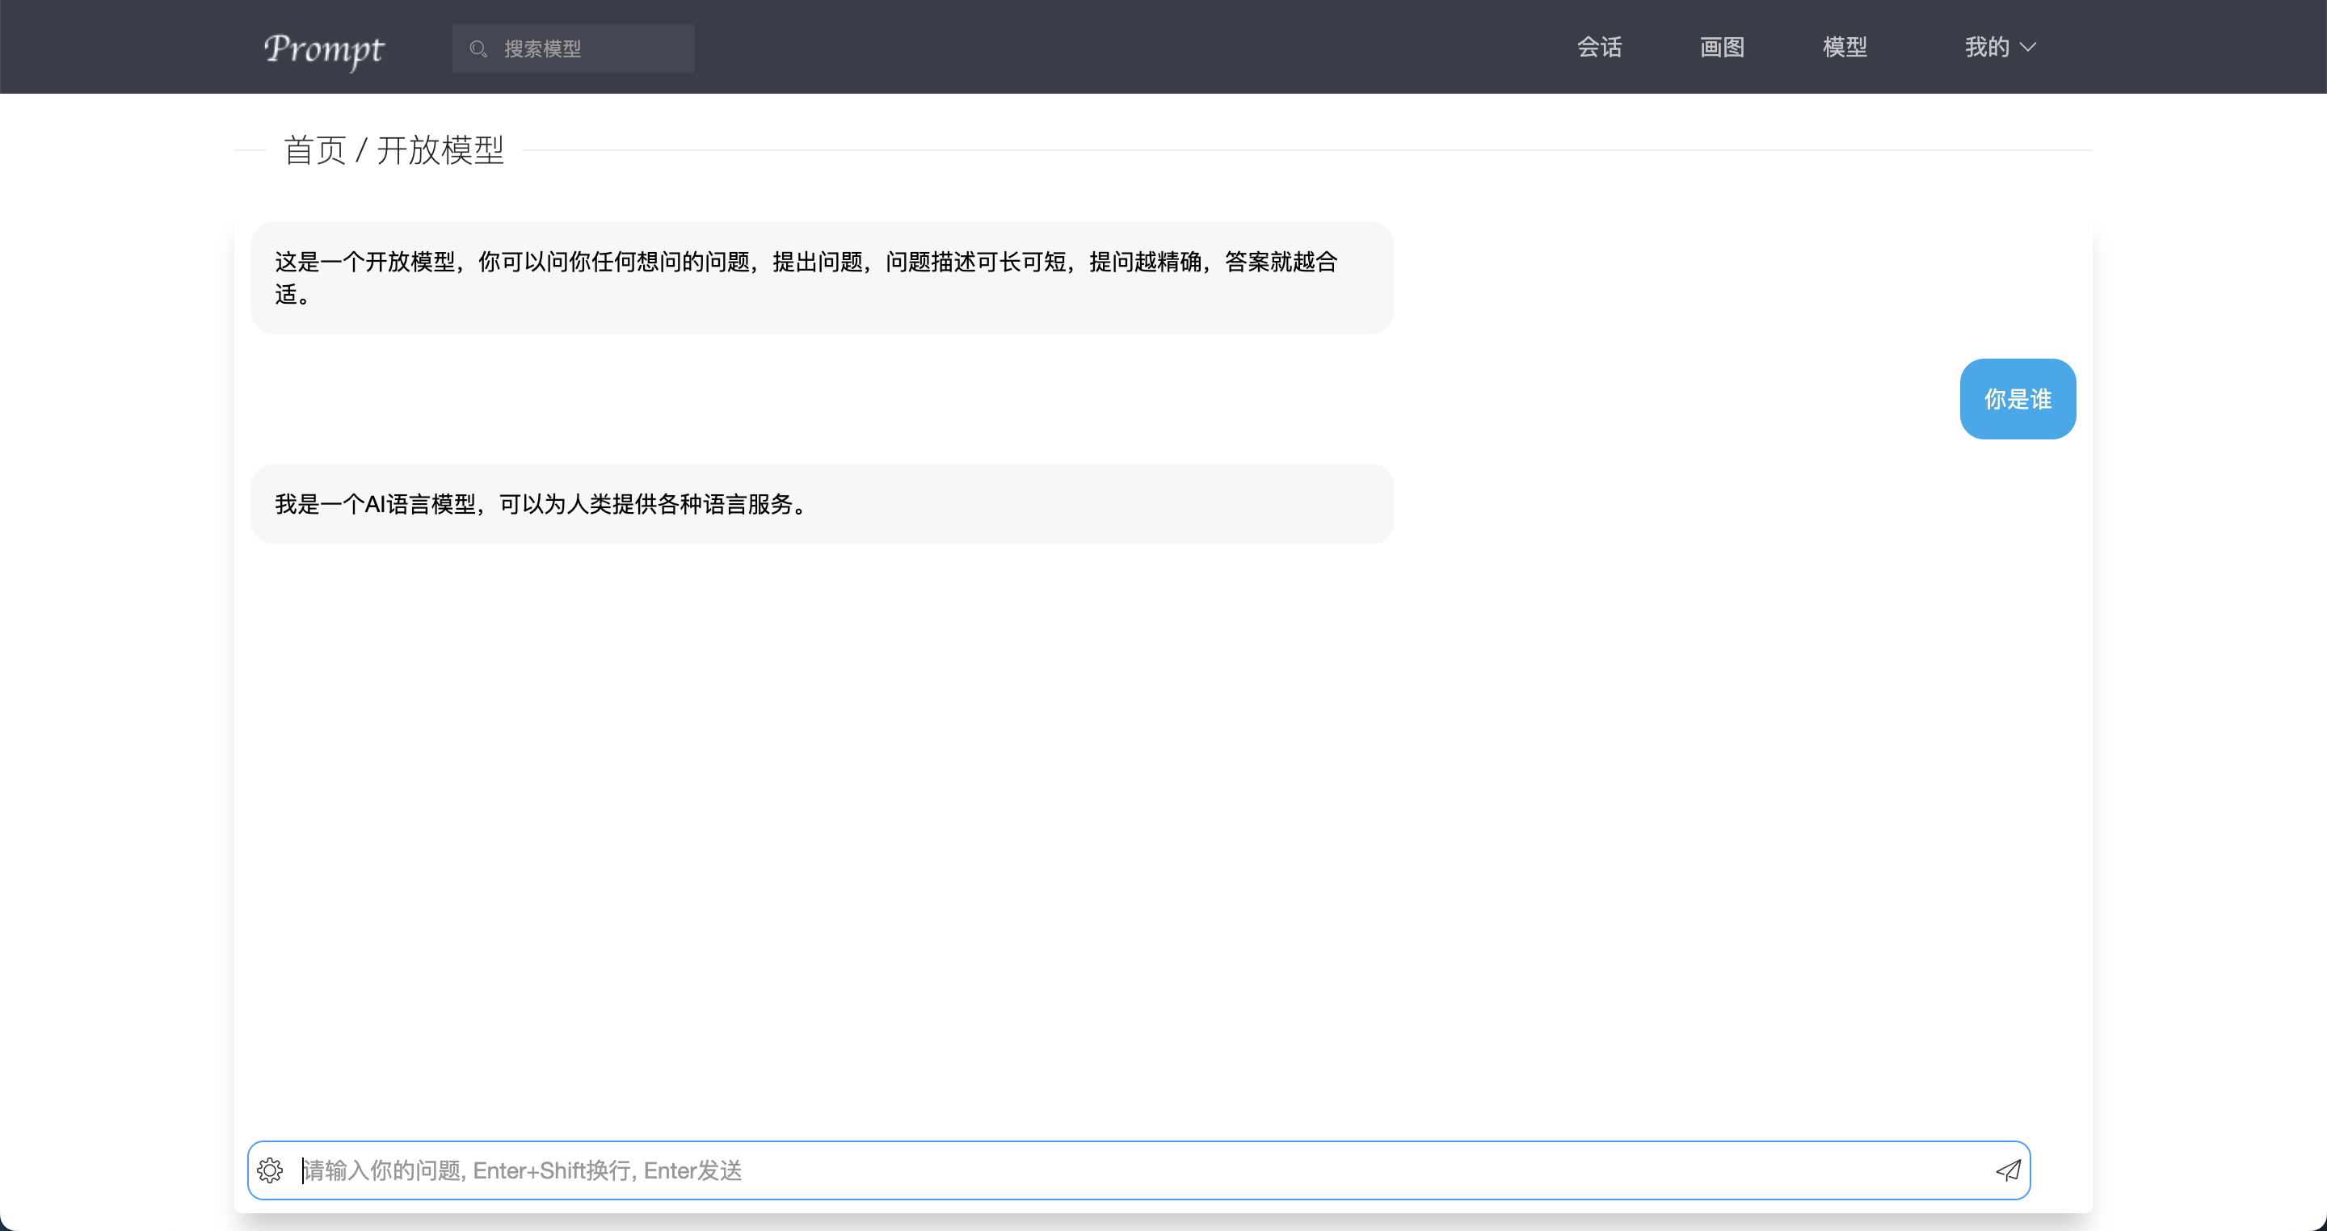The width and height of the screenshot is (2327, 1231).
Task: Open chat settings gear icon
Action: click(270, 1170)
